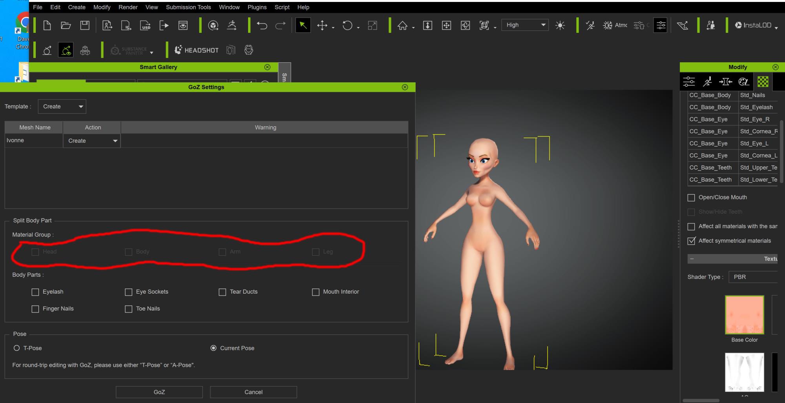
Task: Collapse the Texture section minus expander
Action: click(x=692, y=259)
